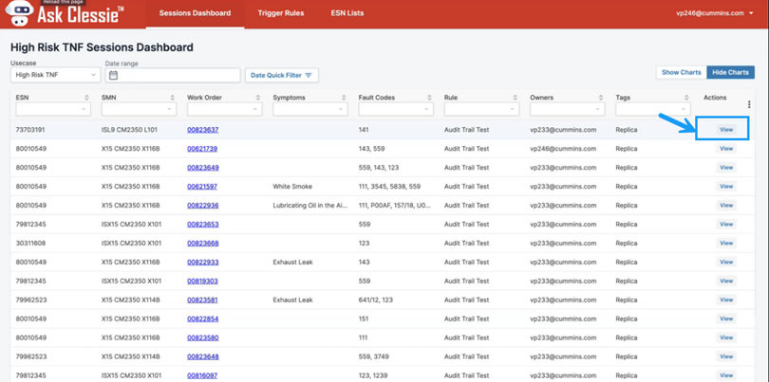The width and height of the screenshot is (769, 382).
Task: Sort the ESN column with its arrows
Action: pyautogui.click(x=87, y=98)
